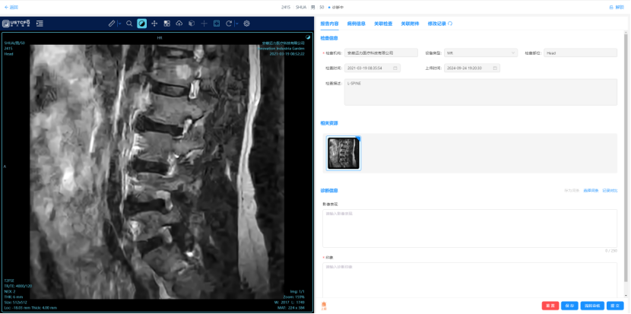631x314 pixels.
Task: Open the 3D cube reconstruction tool
Action: point(192,24)
